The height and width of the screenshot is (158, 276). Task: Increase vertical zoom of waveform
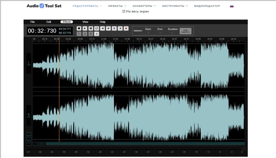click(x=29, y=134)
